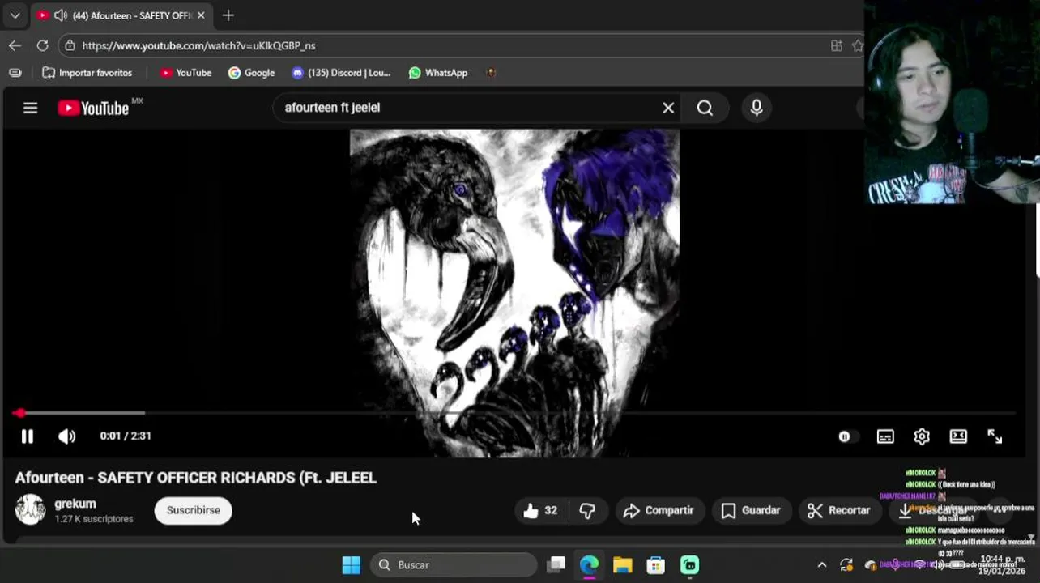This screenshot has width=1040, height=583.
Task: Click the magnifier search button
Action: pos(705,108)
